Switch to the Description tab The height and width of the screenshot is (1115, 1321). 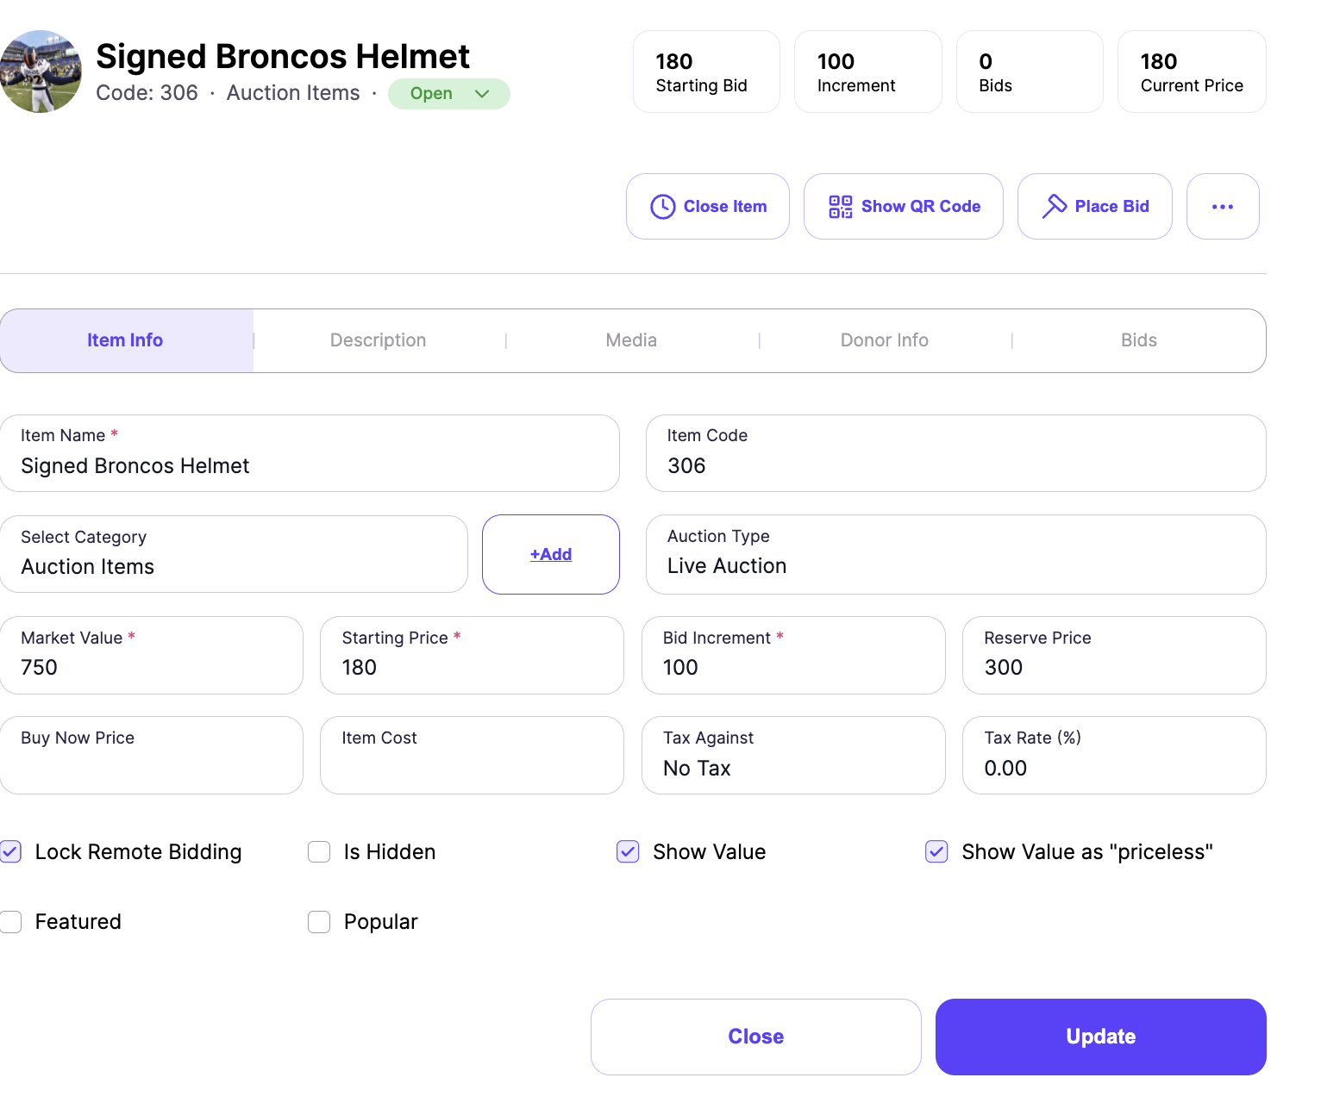coord(379,340)
